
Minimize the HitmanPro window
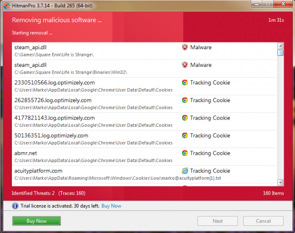click(x=257, y=4)
